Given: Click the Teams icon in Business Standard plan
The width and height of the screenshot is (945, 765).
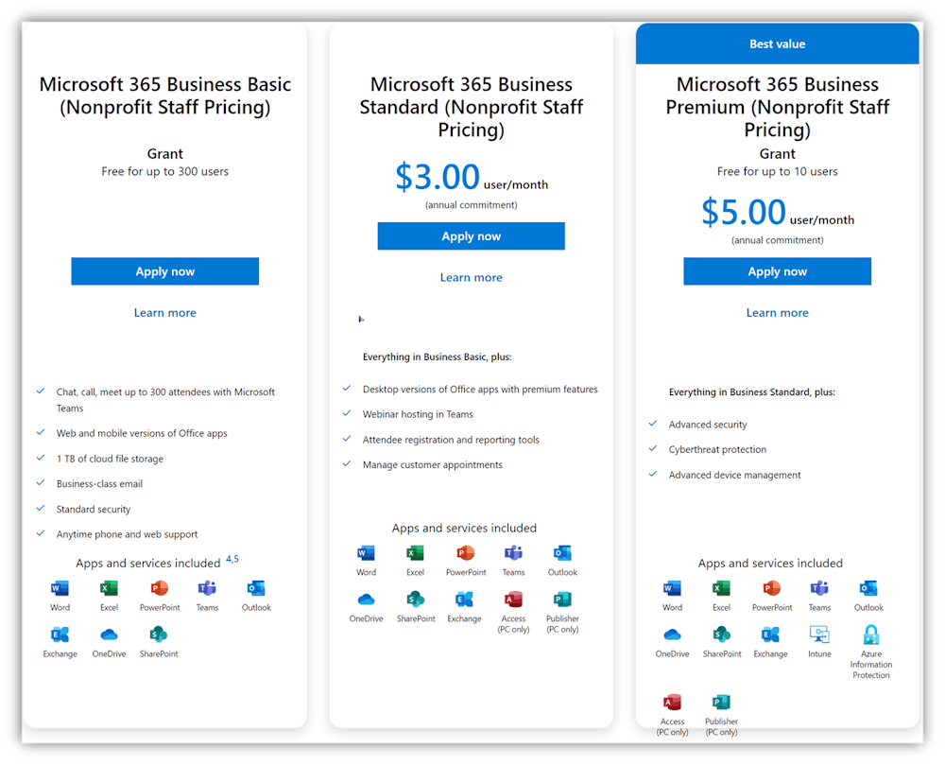Looking at the screenshot, I should coord(513,553).
